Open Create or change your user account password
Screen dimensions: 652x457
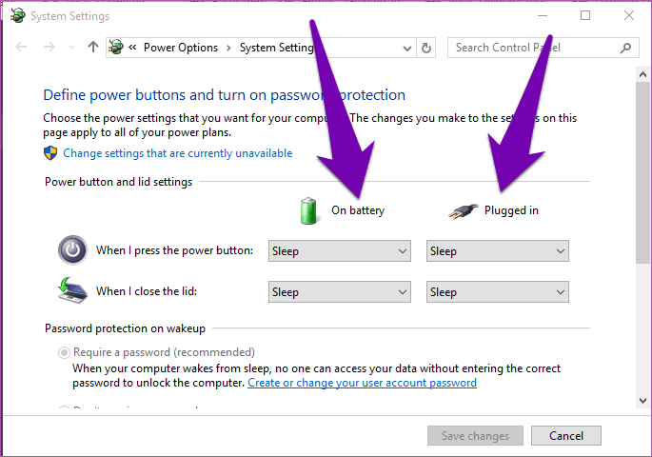363,383
